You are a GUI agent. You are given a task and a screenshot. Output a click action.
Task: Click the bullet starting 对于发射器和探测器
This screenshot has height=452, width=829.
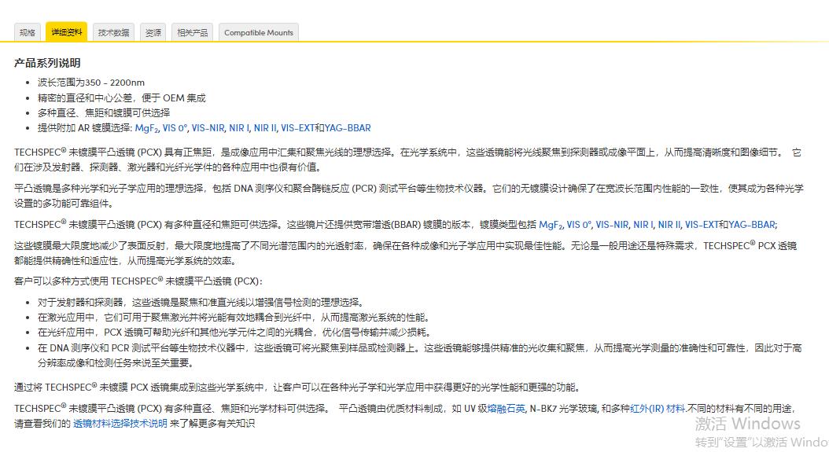pyautogui.click(x=201, y=303)
